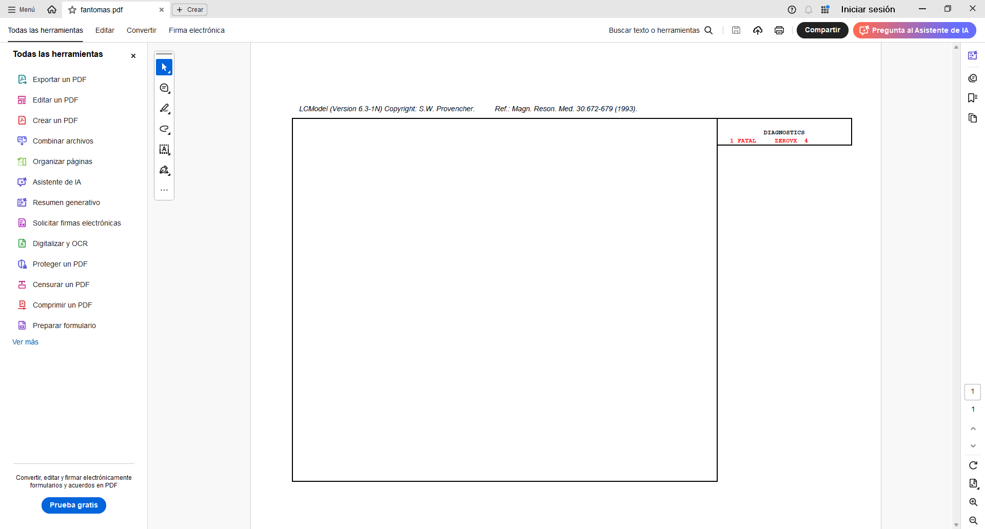Click the Ver más link

coord(25,342)
